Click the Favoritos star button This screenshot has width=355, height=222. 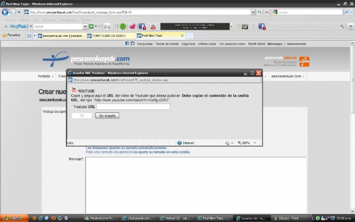coord(11,36)
